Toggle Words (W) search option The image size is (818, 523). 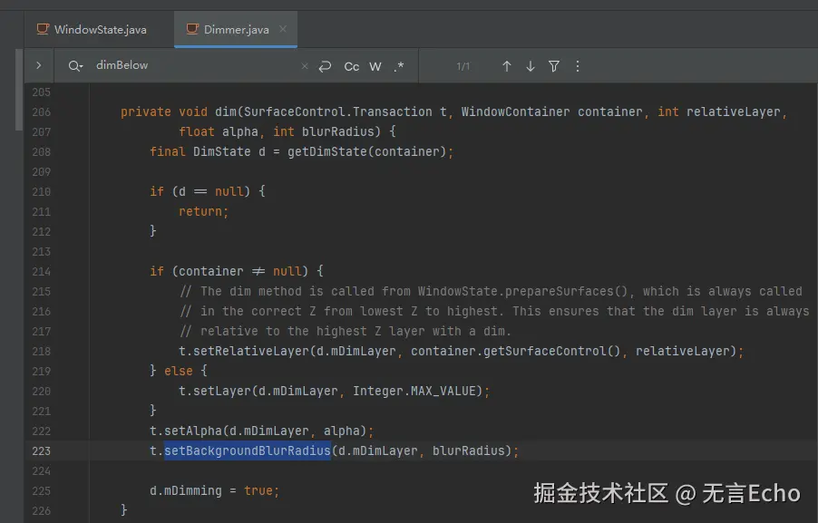click(x=375, y=66)
